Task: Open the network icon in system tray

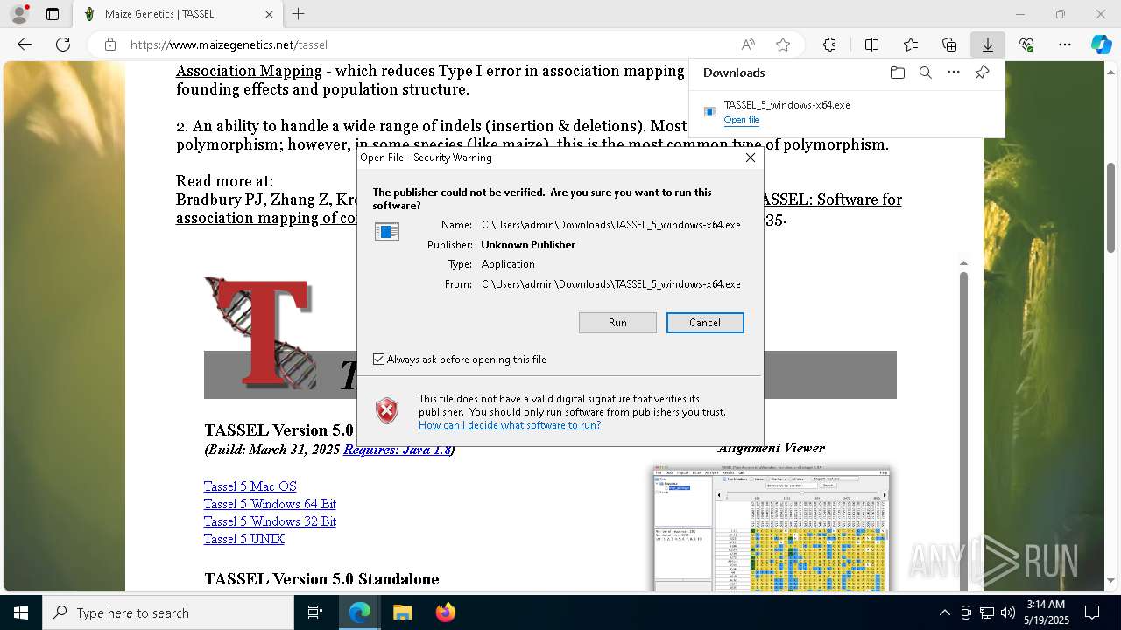Action: click(987, 612)
